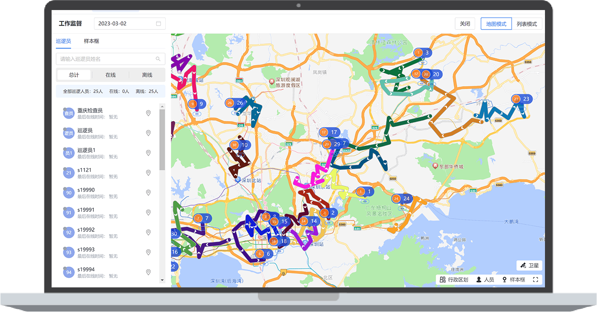Click location pin for s19993
Screen dimensions: 597x312
(148, 252)
